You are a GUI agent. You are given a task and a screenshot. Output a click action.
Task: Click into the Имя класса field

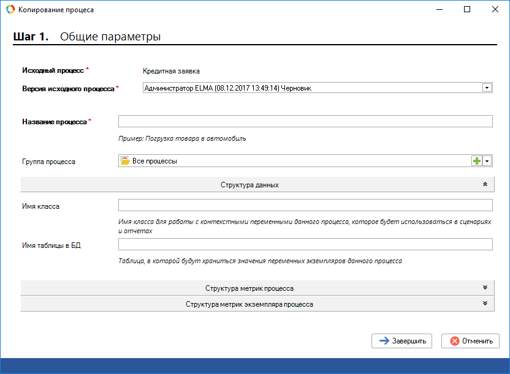click(x=305, y=205)
